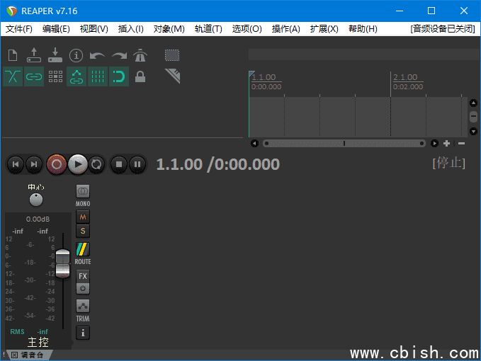Toggle the lock icon in toolbar
This screenshot has width=481, height=361.
tap(140, 76)
